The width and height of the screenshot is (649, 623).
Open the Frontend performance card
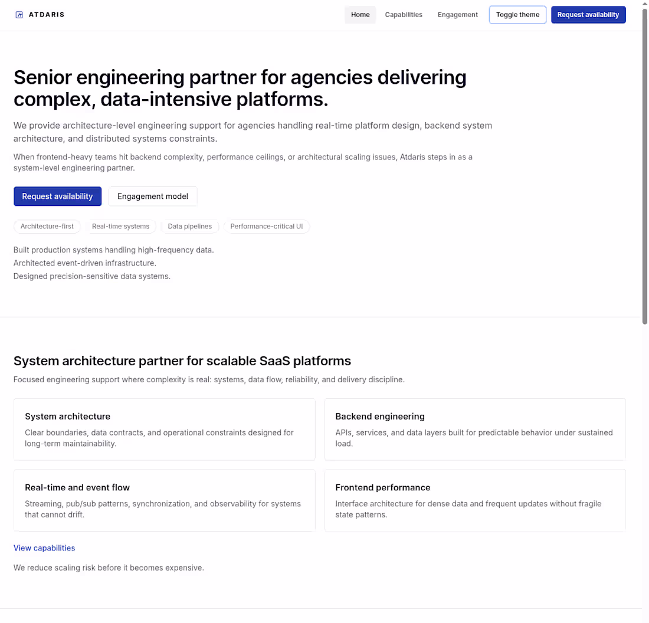pos(475,500)
